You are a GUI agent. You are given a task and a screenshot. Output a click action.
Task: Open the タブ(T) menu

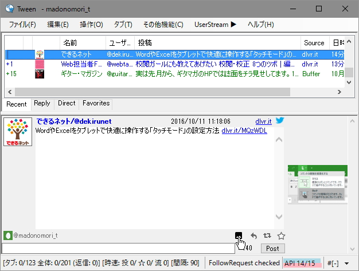123,25
